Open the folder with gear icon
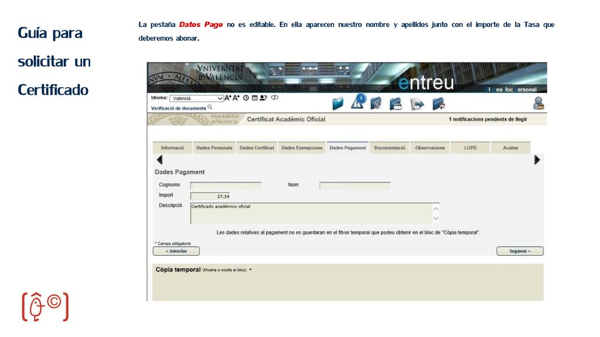Screen dimensions: 600x337 pyautogui.click(x=376, y=104)
